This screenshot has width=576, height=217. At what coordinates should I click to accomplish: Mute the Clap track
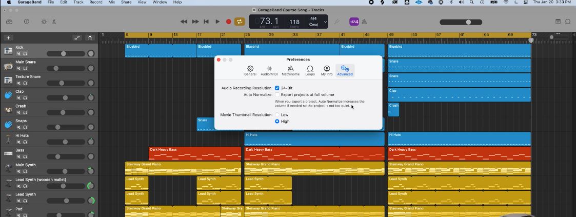[19, 98]
